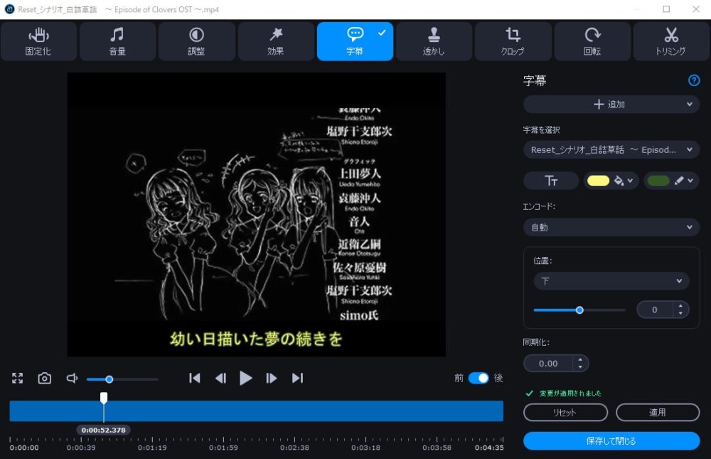This screenshot has height=459, width=711.
Task: Decrease the 同期化 sync value
Action: 580,367
